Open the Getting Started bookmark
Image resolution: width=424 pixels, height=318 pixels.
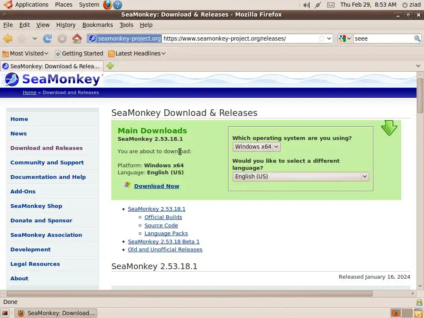pos(79,53)
